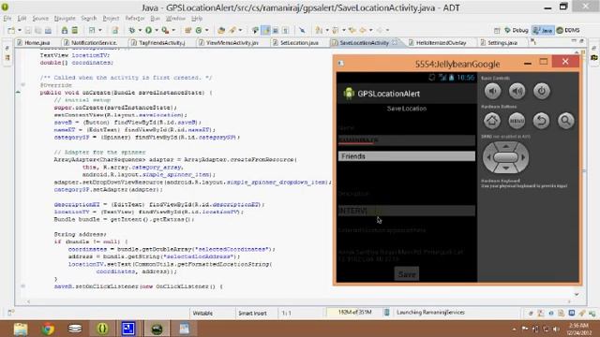Click the Open Perspective icon
The image size is (600, 337).
[x=497, y=30]
